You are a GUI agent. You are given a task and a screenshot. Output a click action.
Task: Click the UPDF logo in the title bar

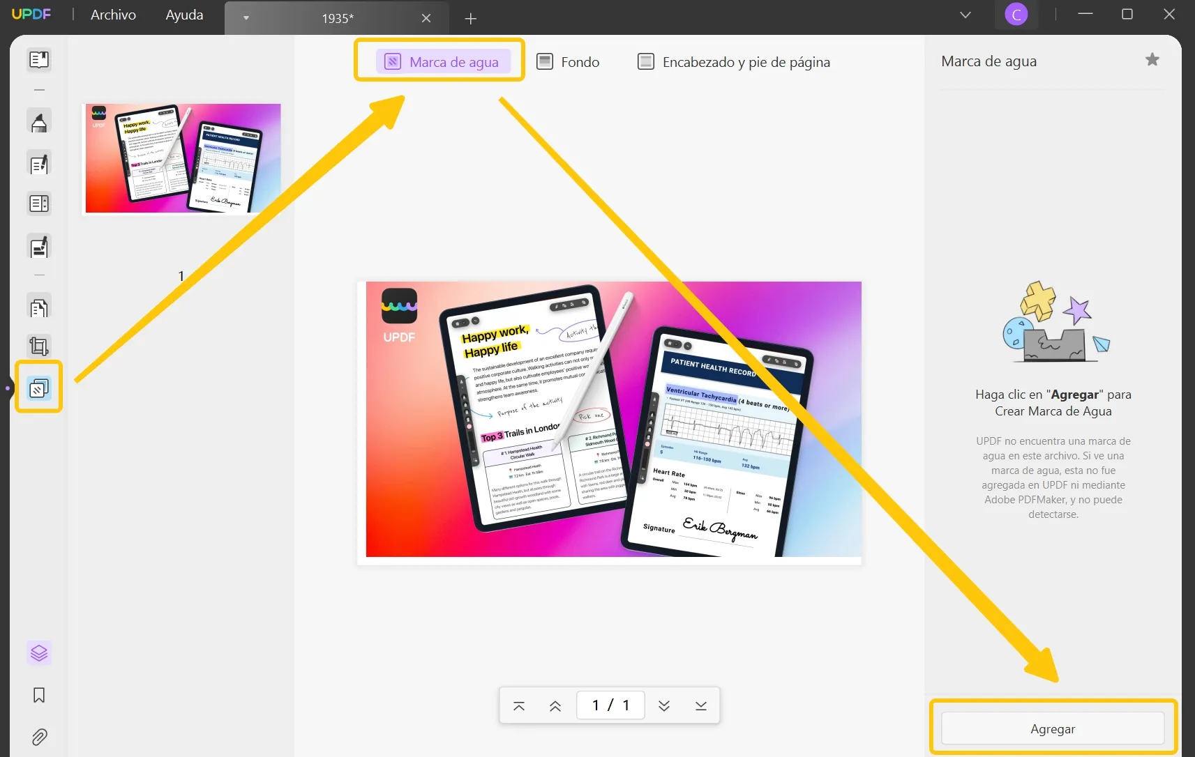[x=31, y=14]
